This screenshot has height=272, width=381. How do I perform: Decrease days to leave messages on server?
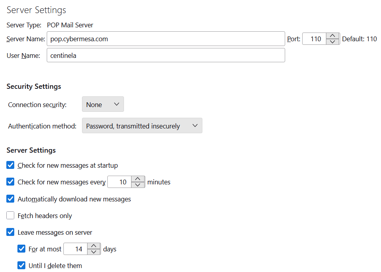(x=93, y=252)
